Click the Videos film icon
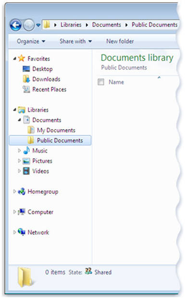The image size is (186, 299). (x=26, y=171)
